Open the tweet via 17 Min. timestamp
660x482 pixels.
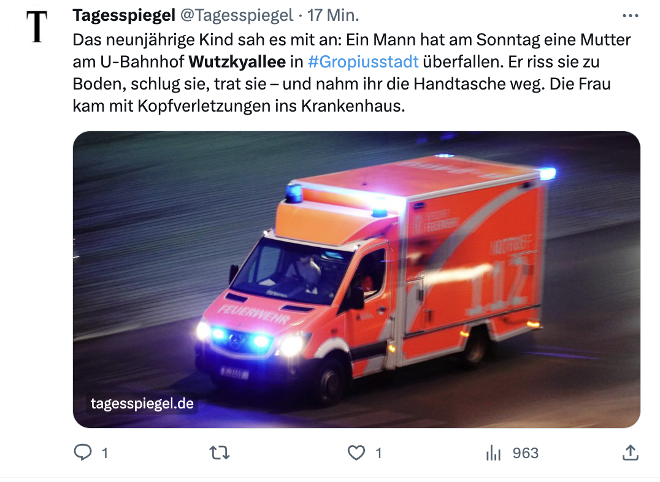tap(333, 15)
